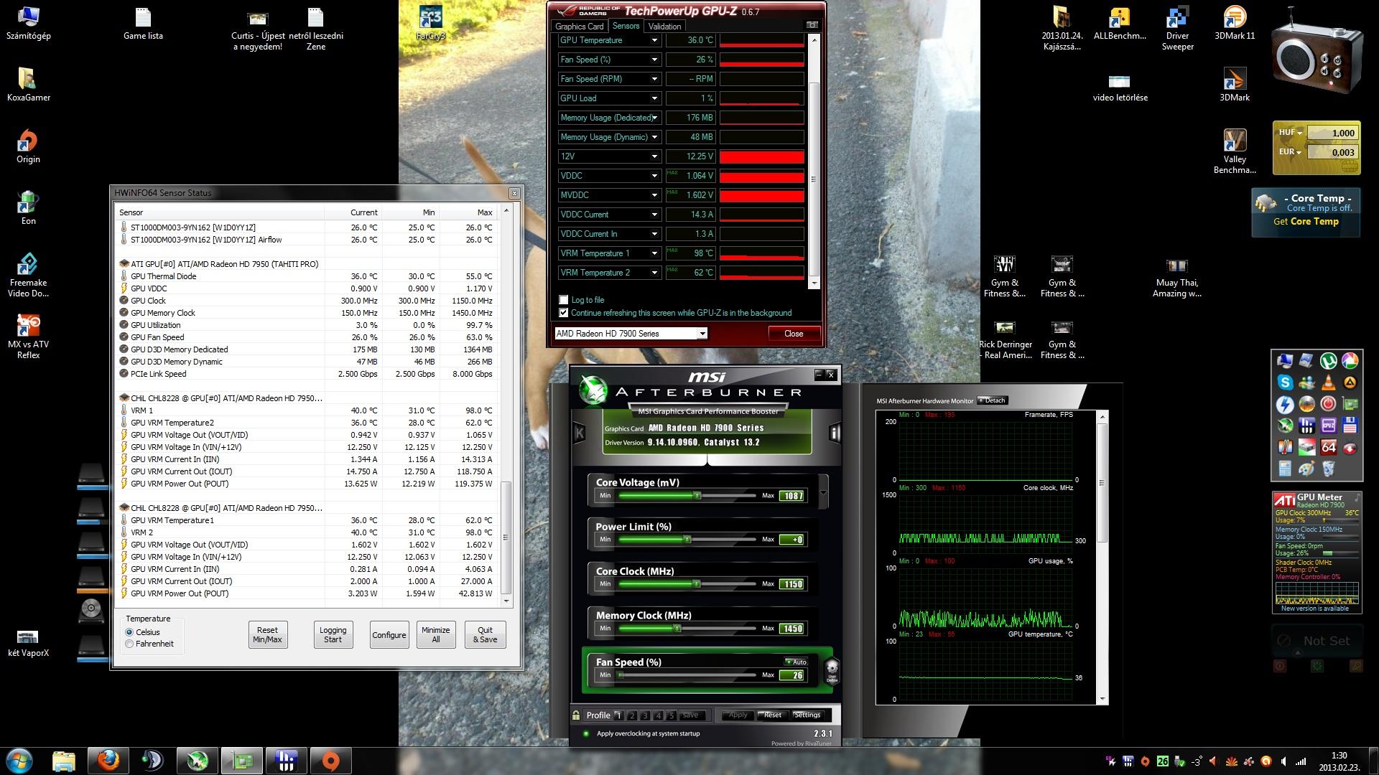
Task: Open Driver Sweeper desktop shortcut
Action: (1177, 29)
